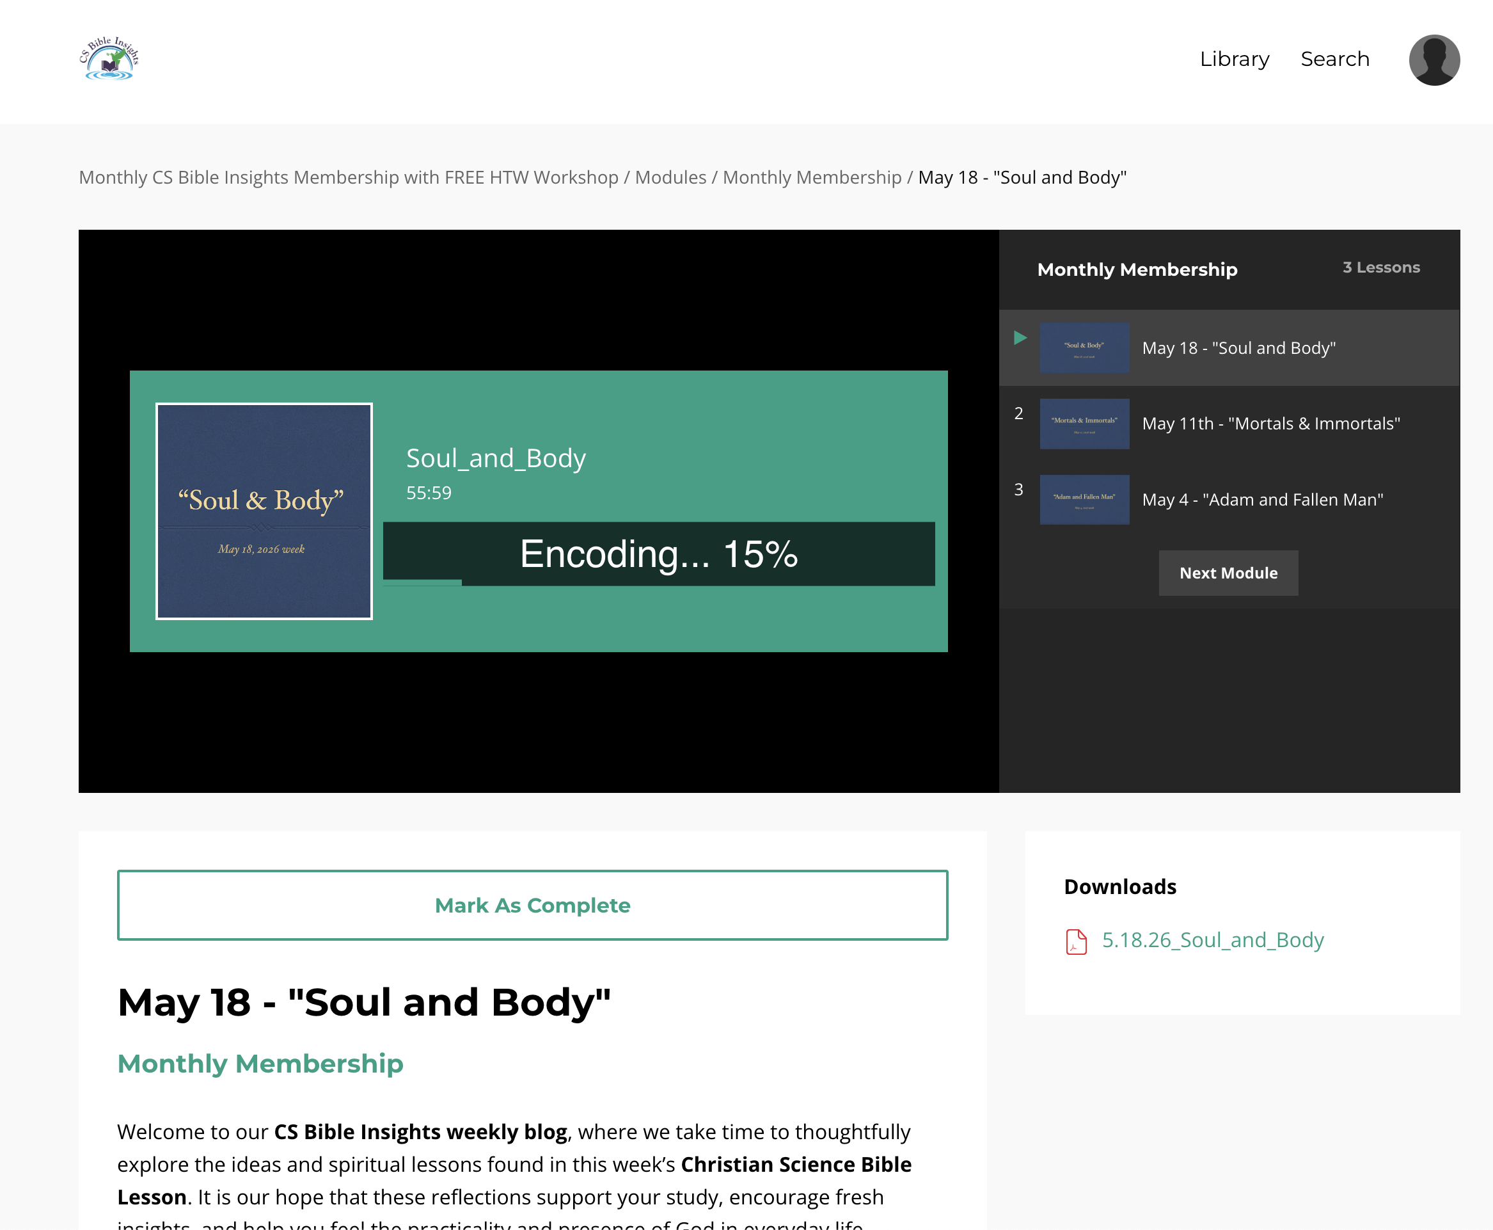Click lesson number 3 in the sidebar

(x=1018, y=490)
